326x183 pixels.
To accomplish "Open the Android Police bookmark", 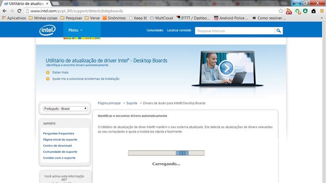I will tap(231, 18).
